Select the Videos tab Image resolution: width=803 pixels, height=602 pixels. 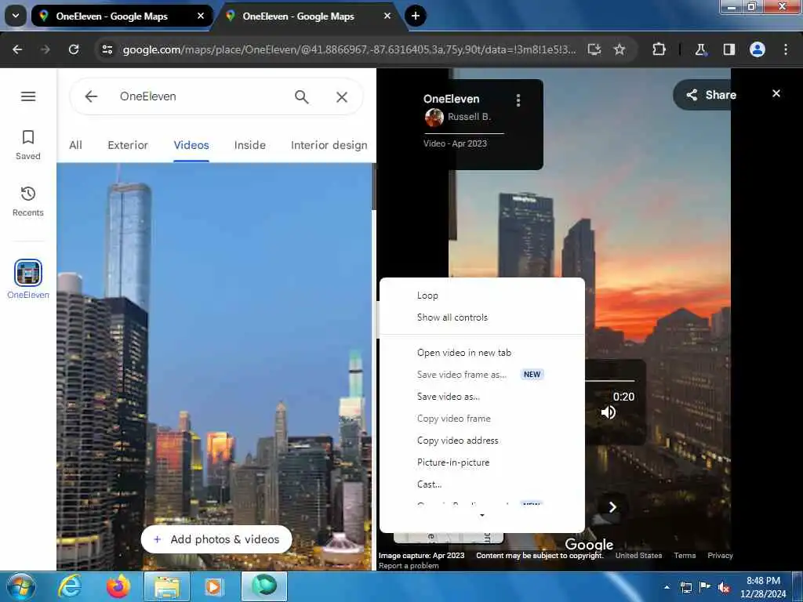click(191, 145)
